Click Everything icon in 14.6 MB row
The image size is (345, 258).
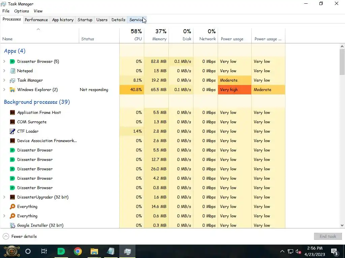(x=12, y=207)
